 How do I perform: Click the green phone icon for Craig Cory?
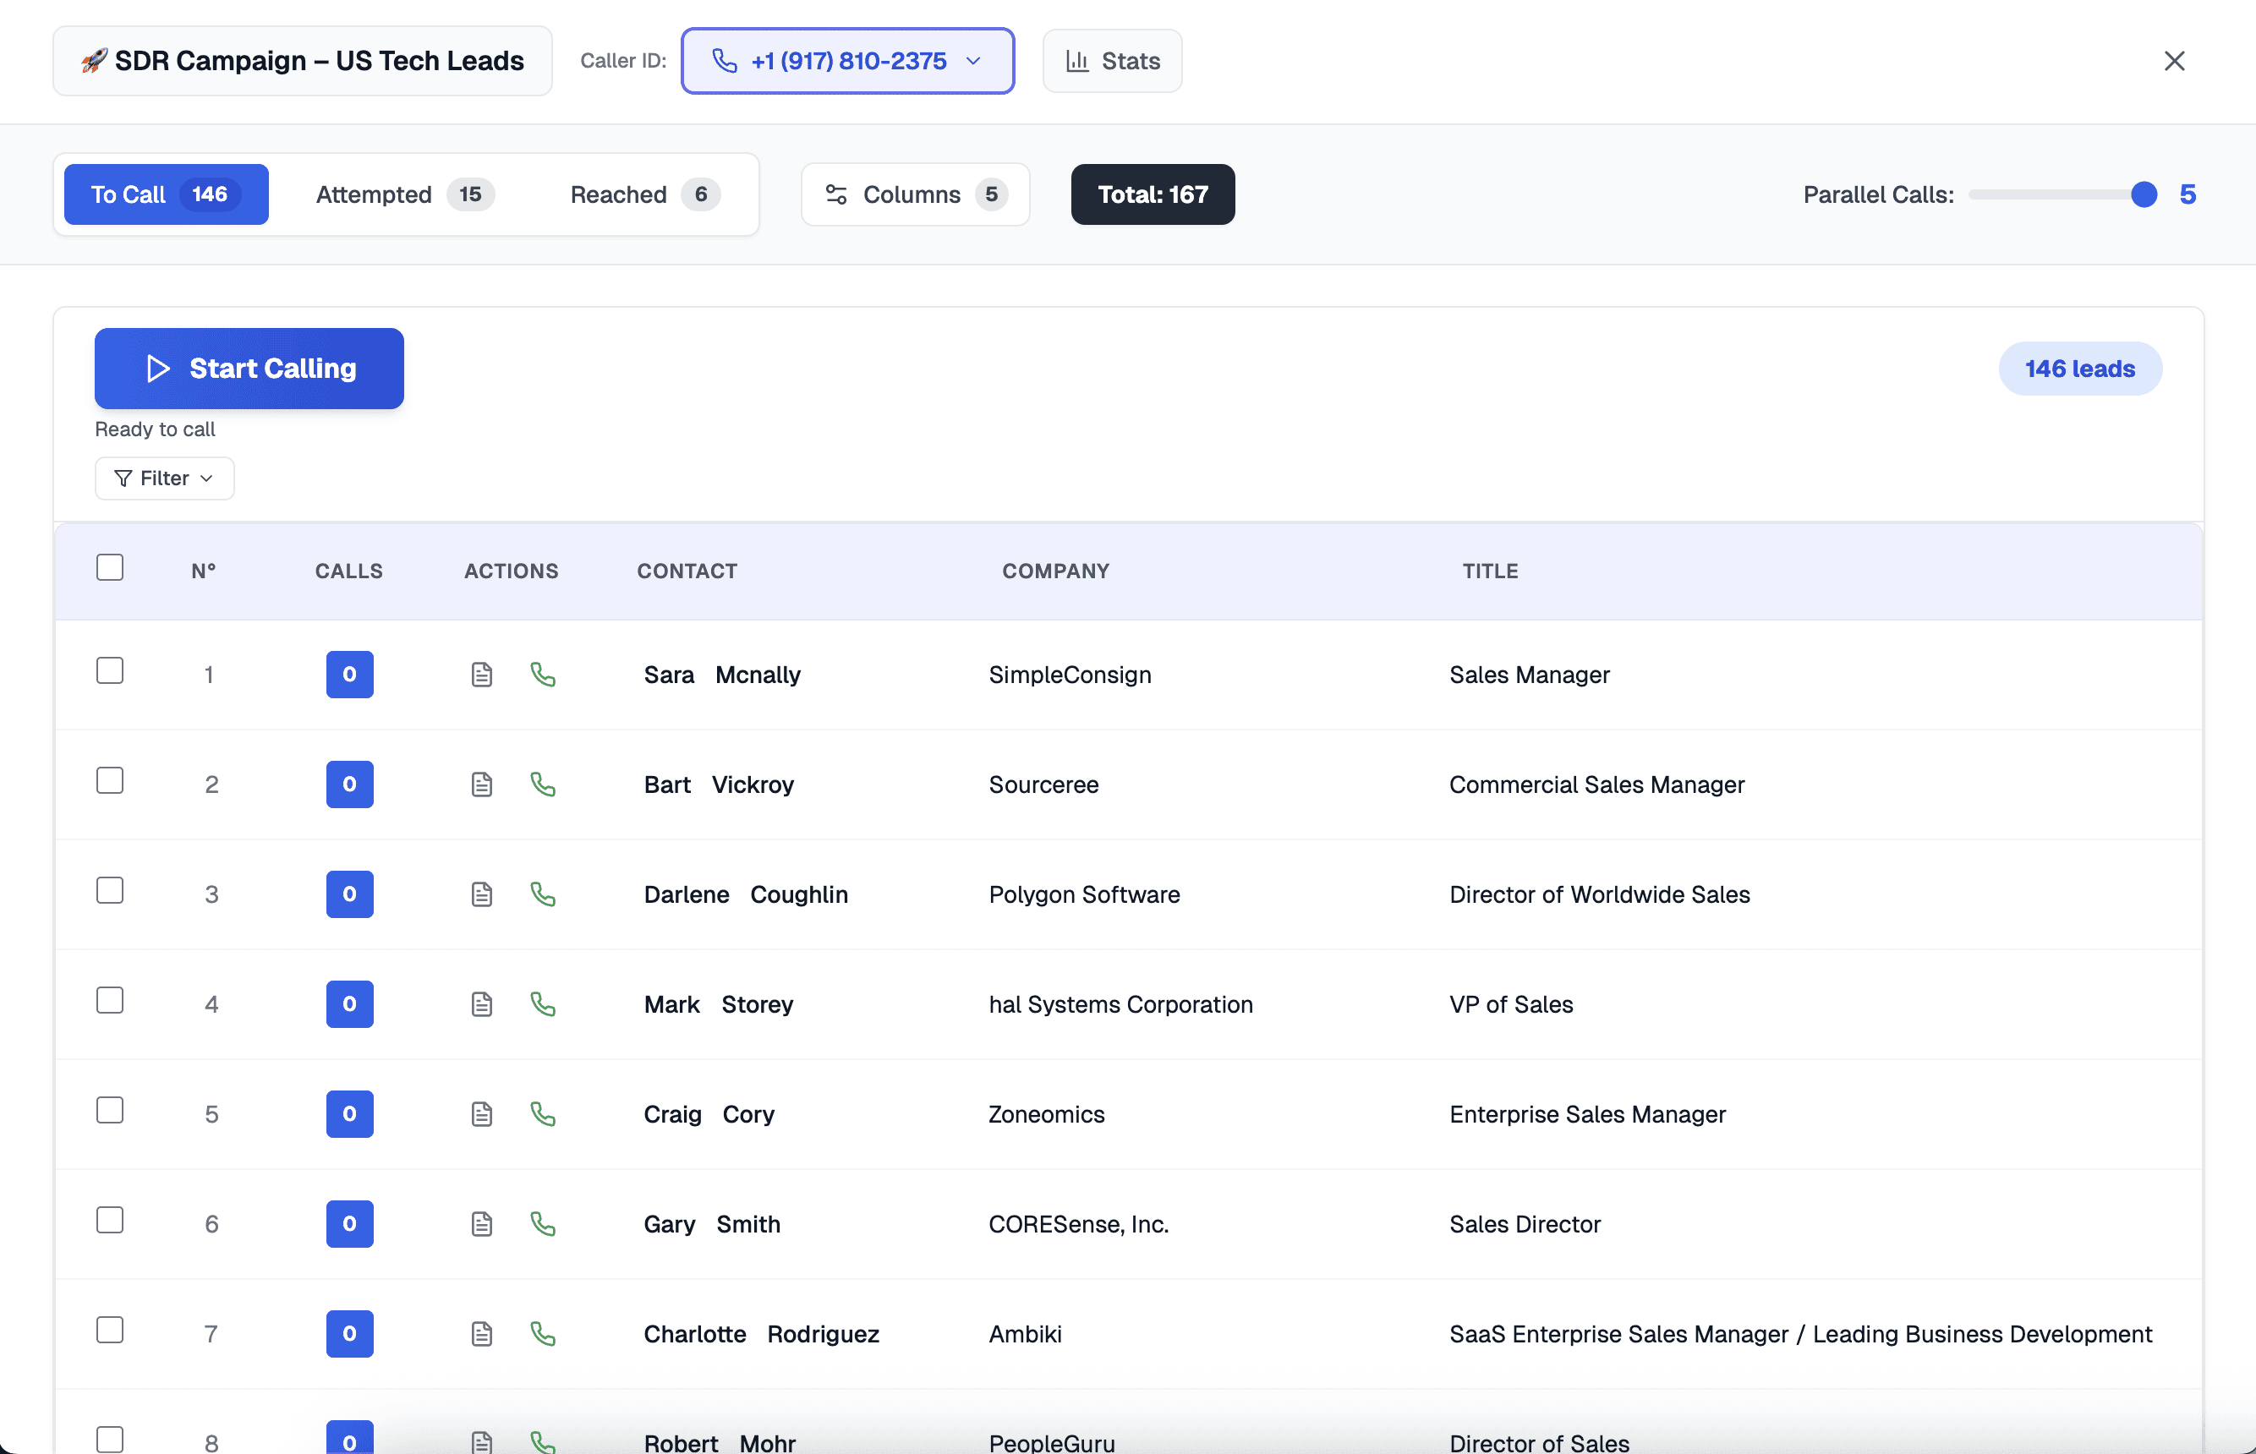(x=543, y=1114)
